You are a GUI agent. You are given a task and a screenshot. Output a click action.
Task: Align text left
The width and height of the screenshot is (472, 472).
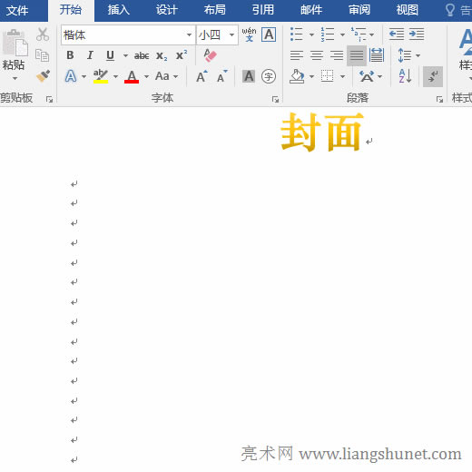pyautogui.click(x=297, y=55)
